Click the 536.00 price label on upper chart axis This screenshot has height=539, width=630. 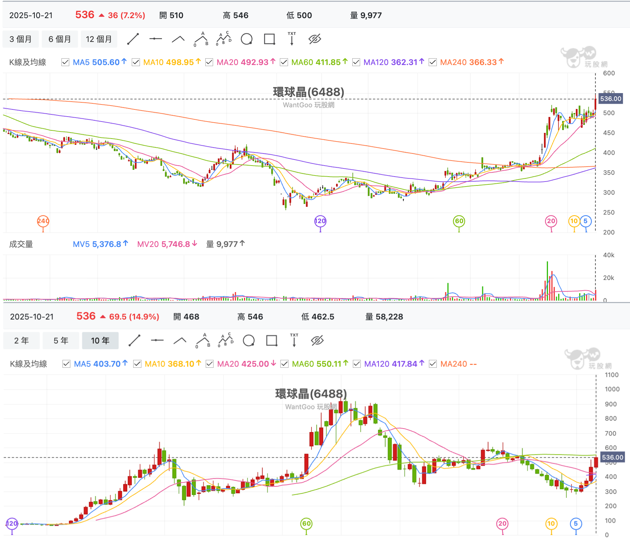click(x=611, y=99)
